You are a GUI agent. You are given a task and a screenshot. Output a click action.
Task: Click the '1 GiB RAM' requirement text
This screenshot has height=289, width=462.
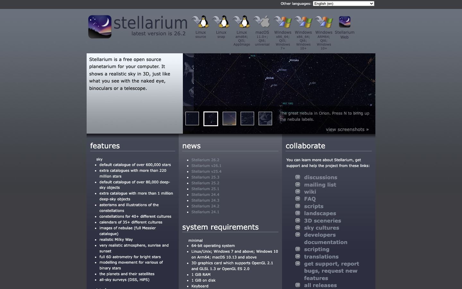click(x=201, y=275)
